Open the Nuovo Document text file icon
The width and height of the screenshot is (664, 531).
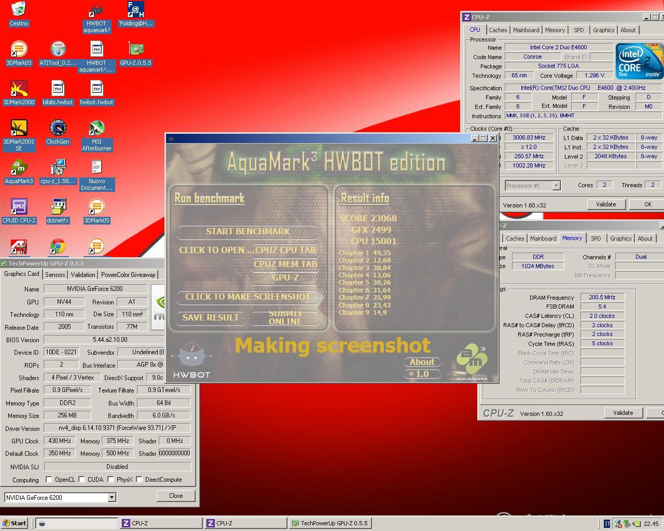click(96, 174)
